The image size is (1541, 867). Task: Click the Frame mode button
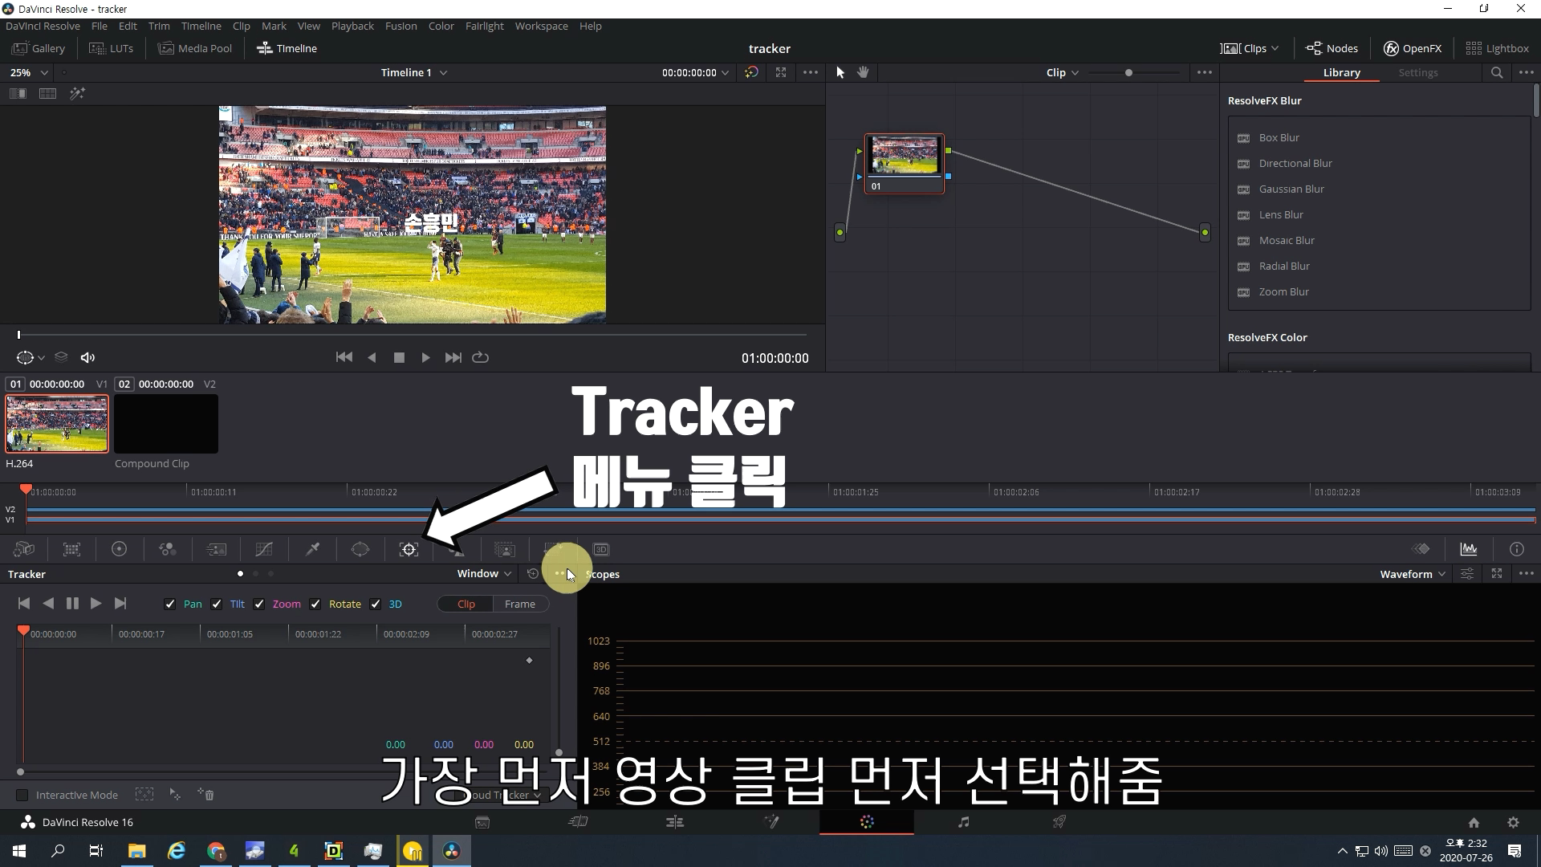click(x=519, y=604)
